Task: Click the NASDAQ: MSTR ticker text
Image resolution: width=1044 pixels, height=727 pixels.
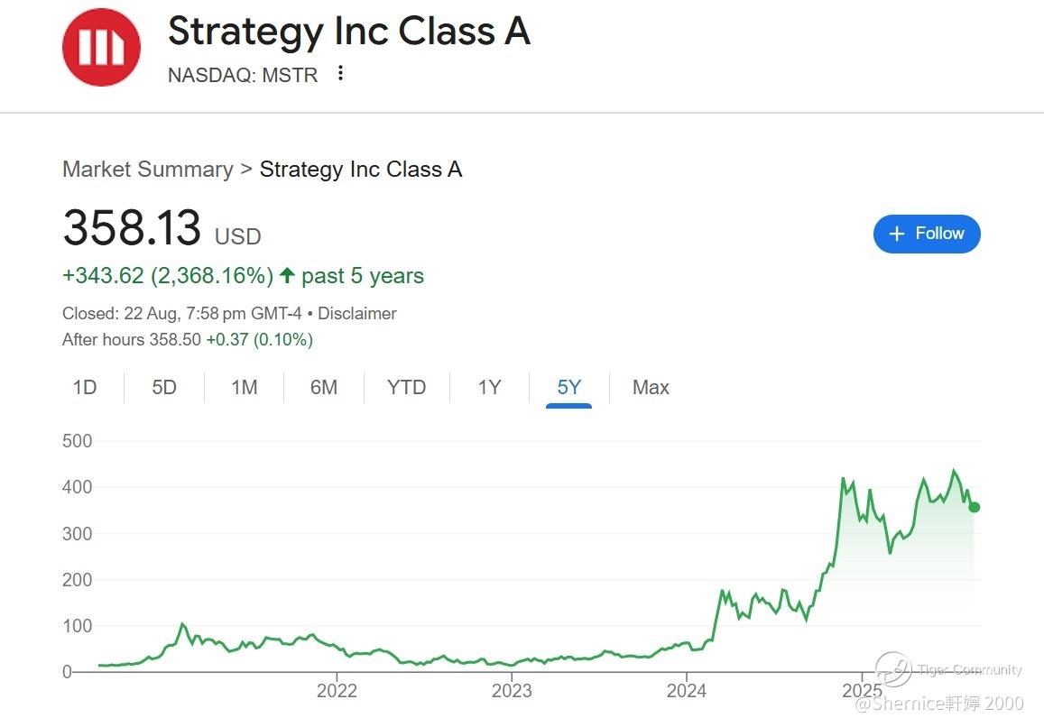Action: [243, 75]
